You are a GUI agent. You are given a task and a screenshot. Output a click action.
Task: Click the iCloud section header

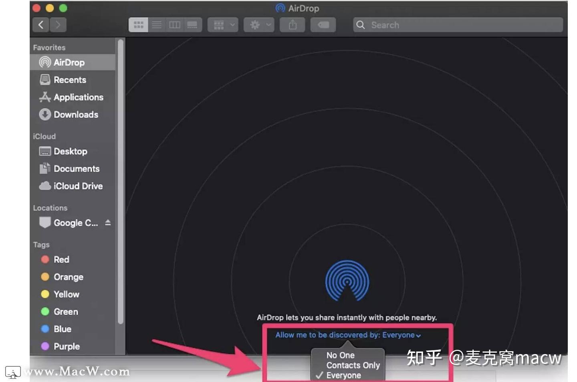[44, 137]
